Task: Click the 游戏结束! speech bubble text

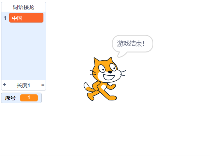Action: 131,44
